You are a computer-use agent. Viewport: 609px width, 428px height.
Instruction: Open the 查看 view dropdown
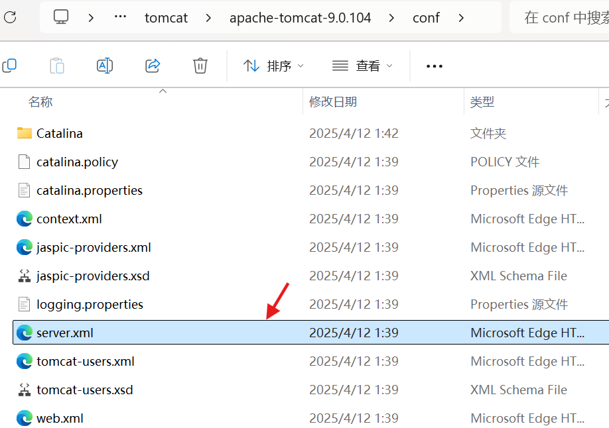(x=362, y=66)
